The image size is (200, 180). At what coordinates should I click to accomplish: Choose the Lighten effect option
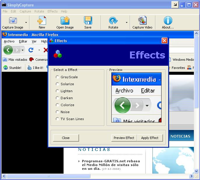click(x=57, y=91)
